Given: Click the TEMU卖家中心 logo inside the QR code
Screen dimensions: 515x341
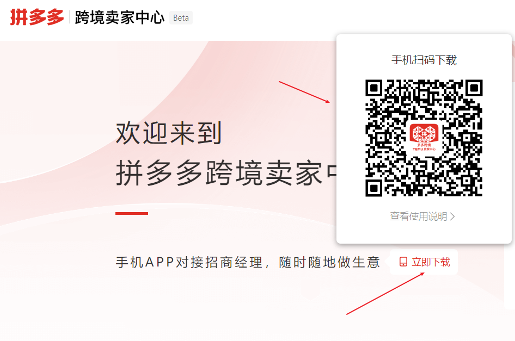Looking at the screenshot, I should coord(424,138).
